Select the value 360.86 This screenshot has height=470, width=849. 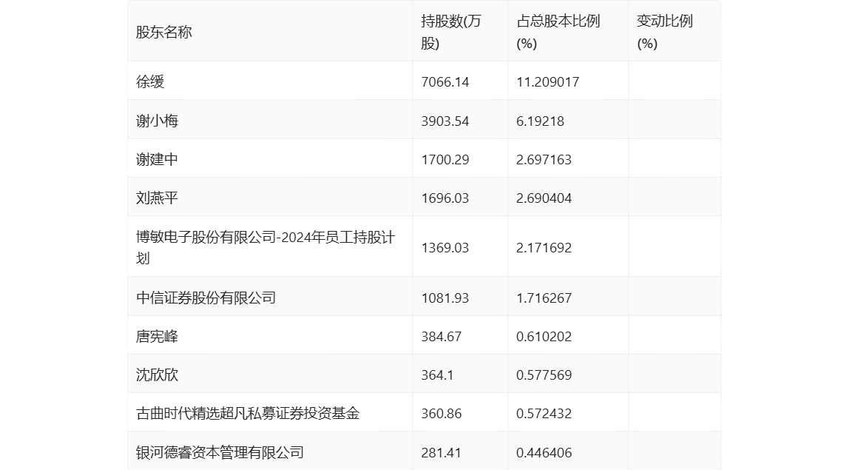click(442, 413)
